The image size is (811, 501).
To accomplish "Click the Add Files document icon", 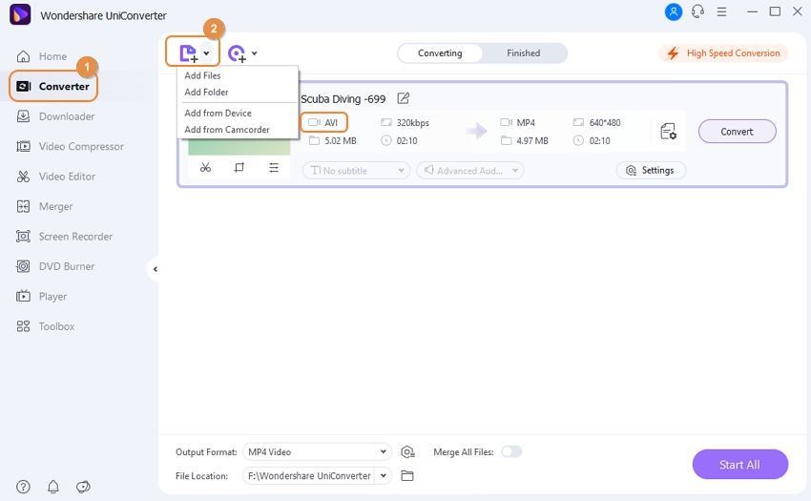I will pyautogui.click(x=188, y=52).
